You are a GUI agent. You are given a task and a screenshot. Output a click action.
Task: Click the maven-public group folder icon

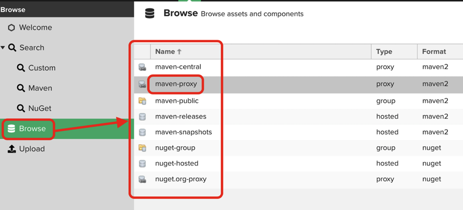coord(142,101)
